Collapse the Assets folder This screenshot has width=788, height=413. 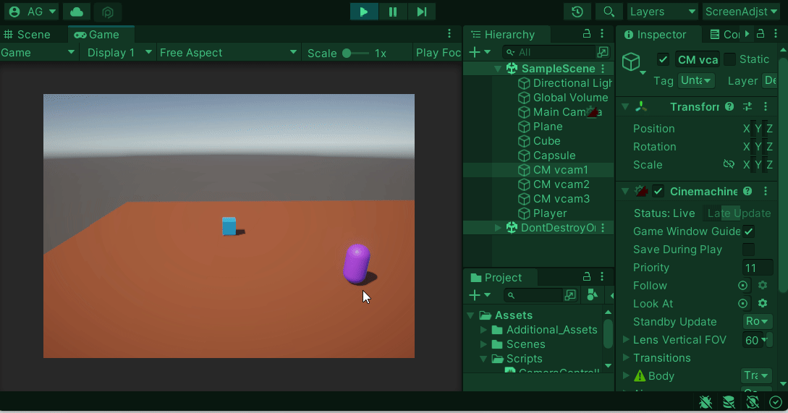coord(470,315)
